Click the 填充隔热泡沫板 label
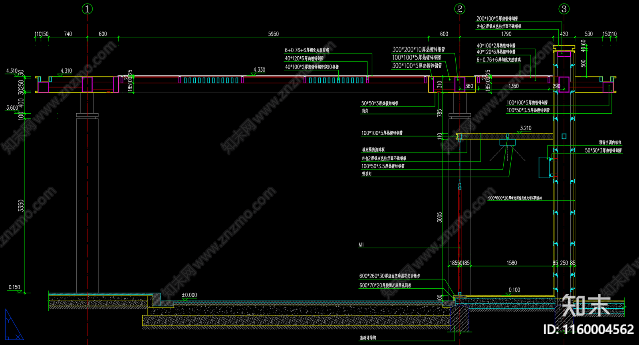This screenshot has width=639, height=345. [373, 150]
